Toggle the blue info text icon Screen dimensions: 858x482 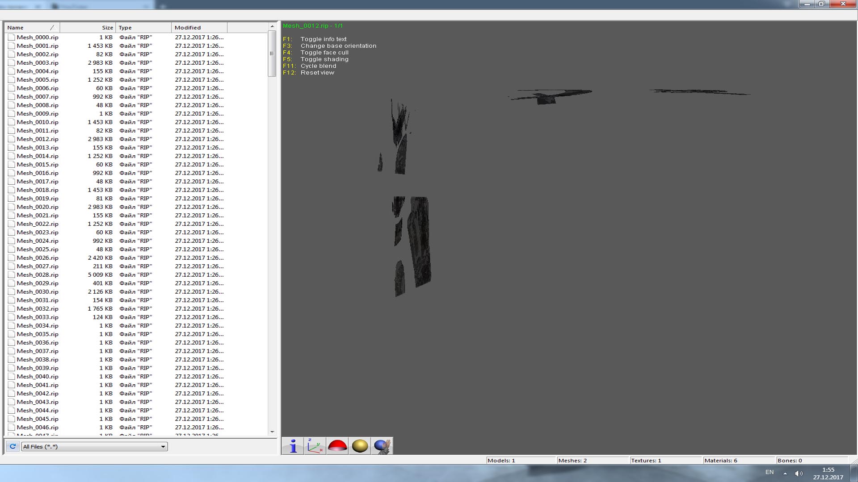293,446
